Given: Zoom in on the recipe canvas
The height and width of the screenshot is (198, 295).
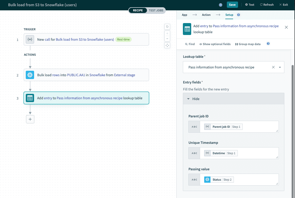Looking at the screenshot, I should 167,33.
